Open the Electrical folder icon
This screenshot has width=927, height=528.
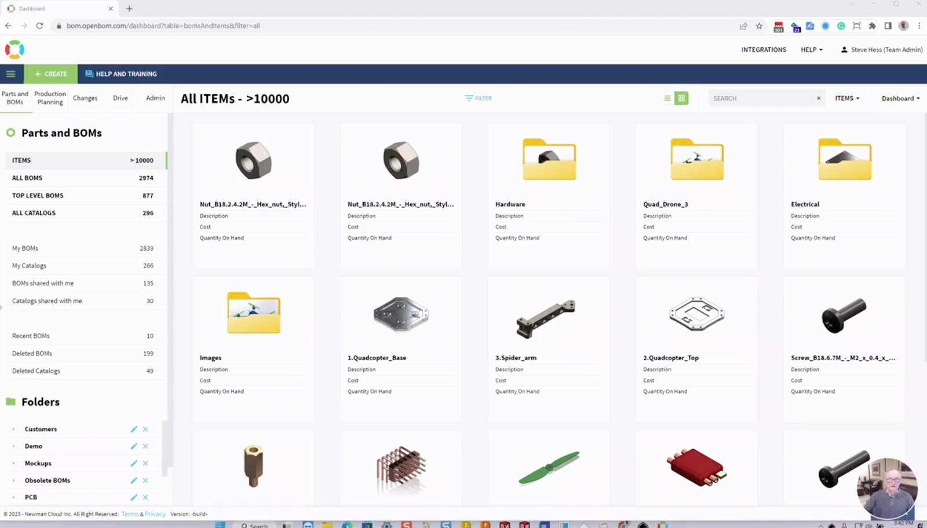click(845, 159)
